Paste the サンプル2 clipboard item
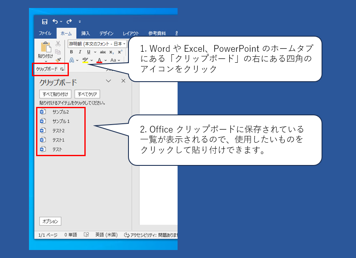356x258 pixels. 60,112
